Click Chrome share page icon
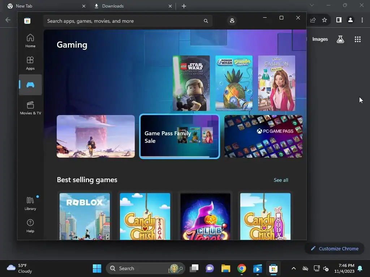This screenshot has height=277, width=370. [x=313, y=20]
